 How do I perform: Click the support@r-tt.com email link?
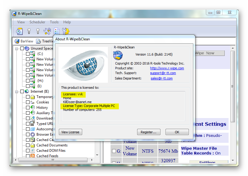pyautogui.click(x=163, y=73)
